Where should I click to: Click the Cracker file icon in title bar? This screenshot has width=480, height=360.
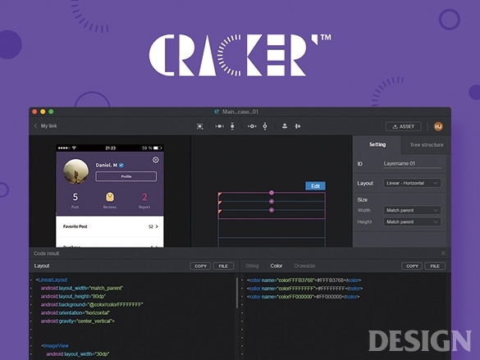(217, 112)
